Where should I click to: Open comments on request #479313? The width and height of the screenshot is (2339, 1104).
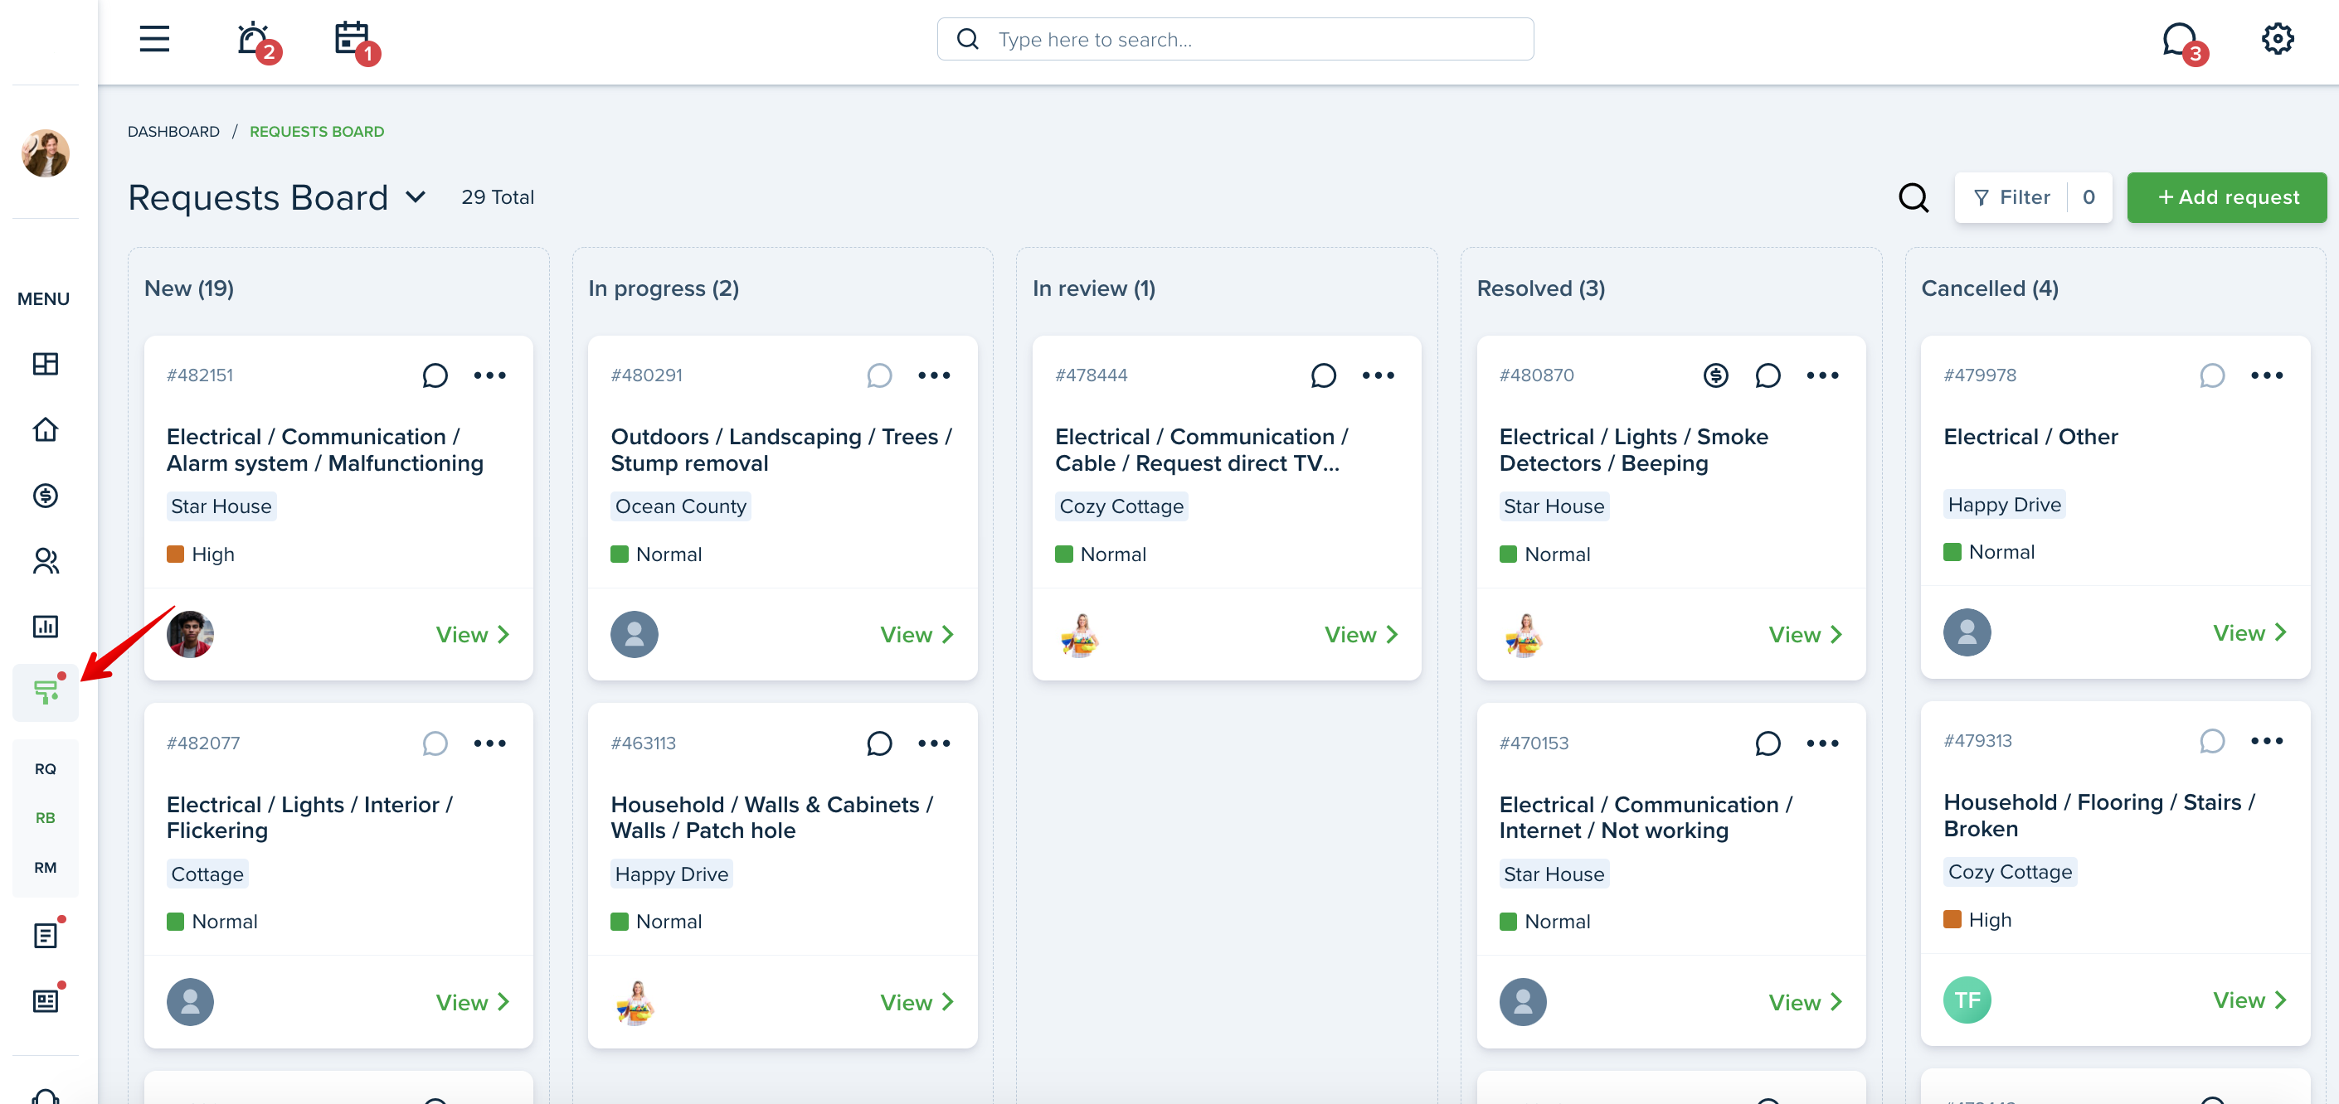pos(2212,741)
